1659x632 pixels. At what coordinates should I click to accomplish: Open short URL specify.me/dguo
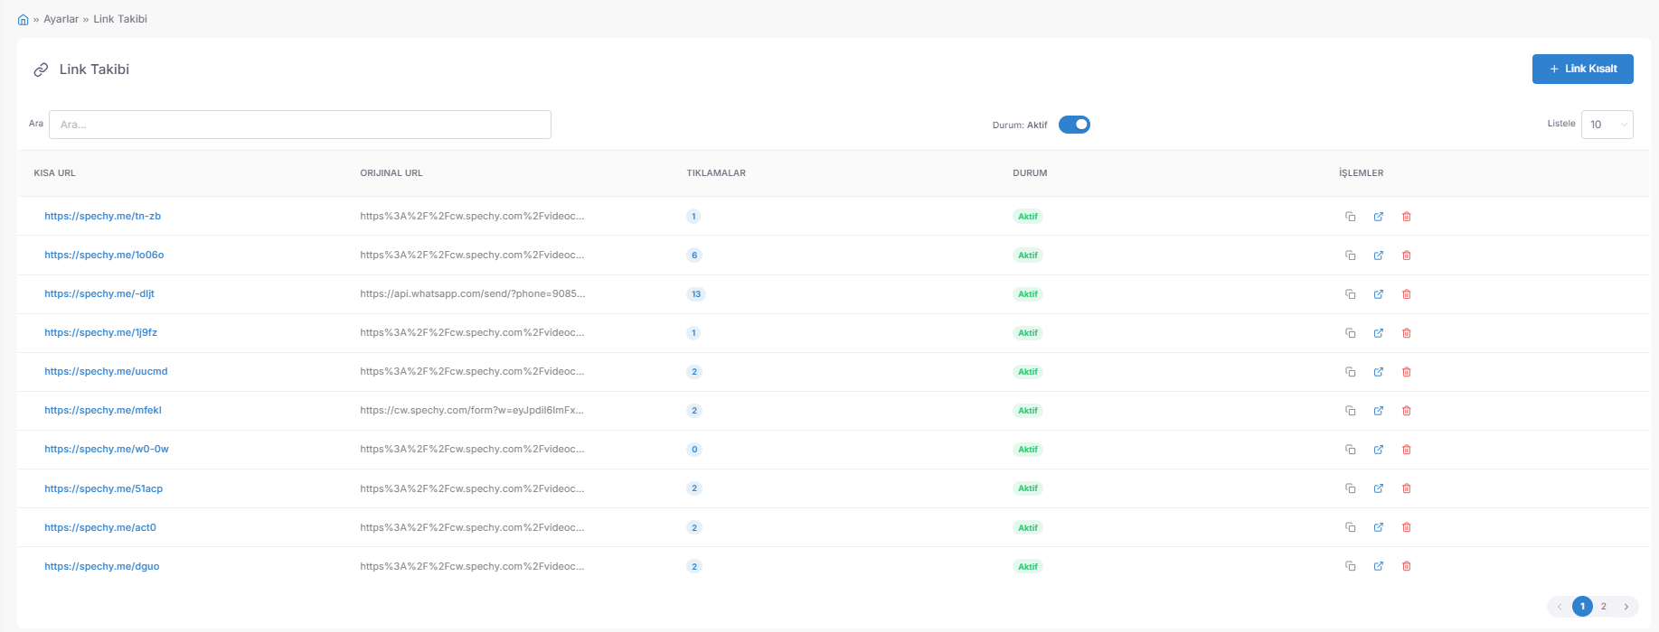[x=102, y=566]
